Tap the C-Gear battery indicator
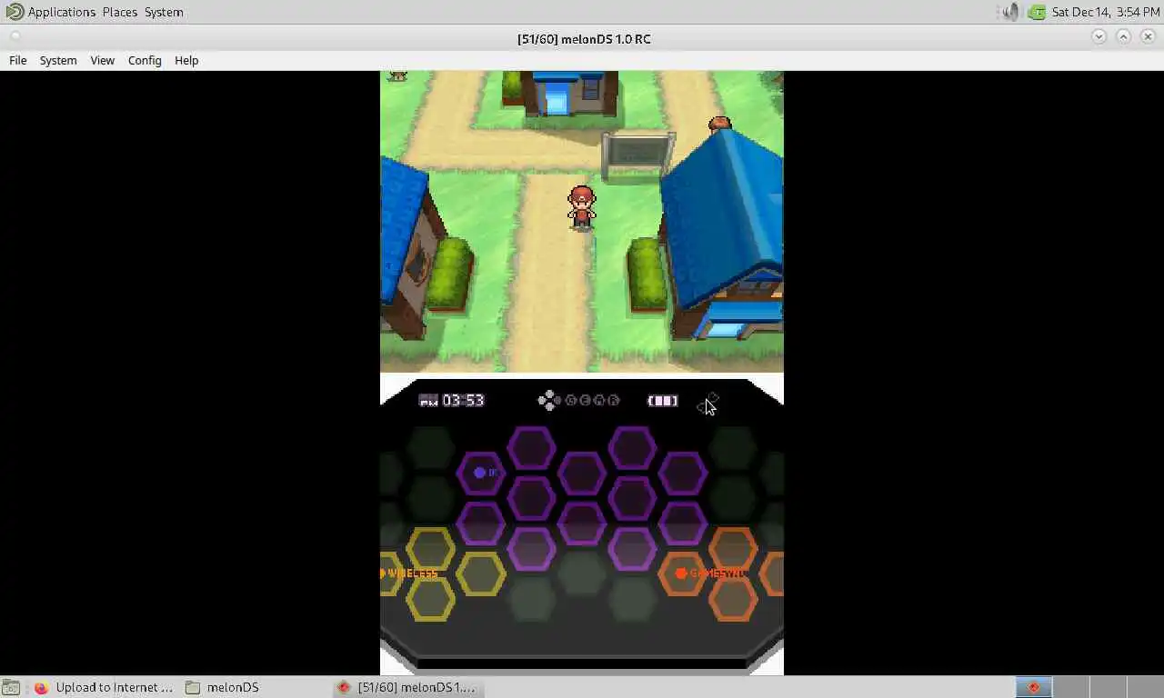This screenshot has width=1164, height=698. [x=662, y=401]
